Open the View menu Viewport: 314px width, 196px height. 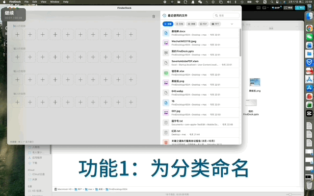(x=44, y=2)
